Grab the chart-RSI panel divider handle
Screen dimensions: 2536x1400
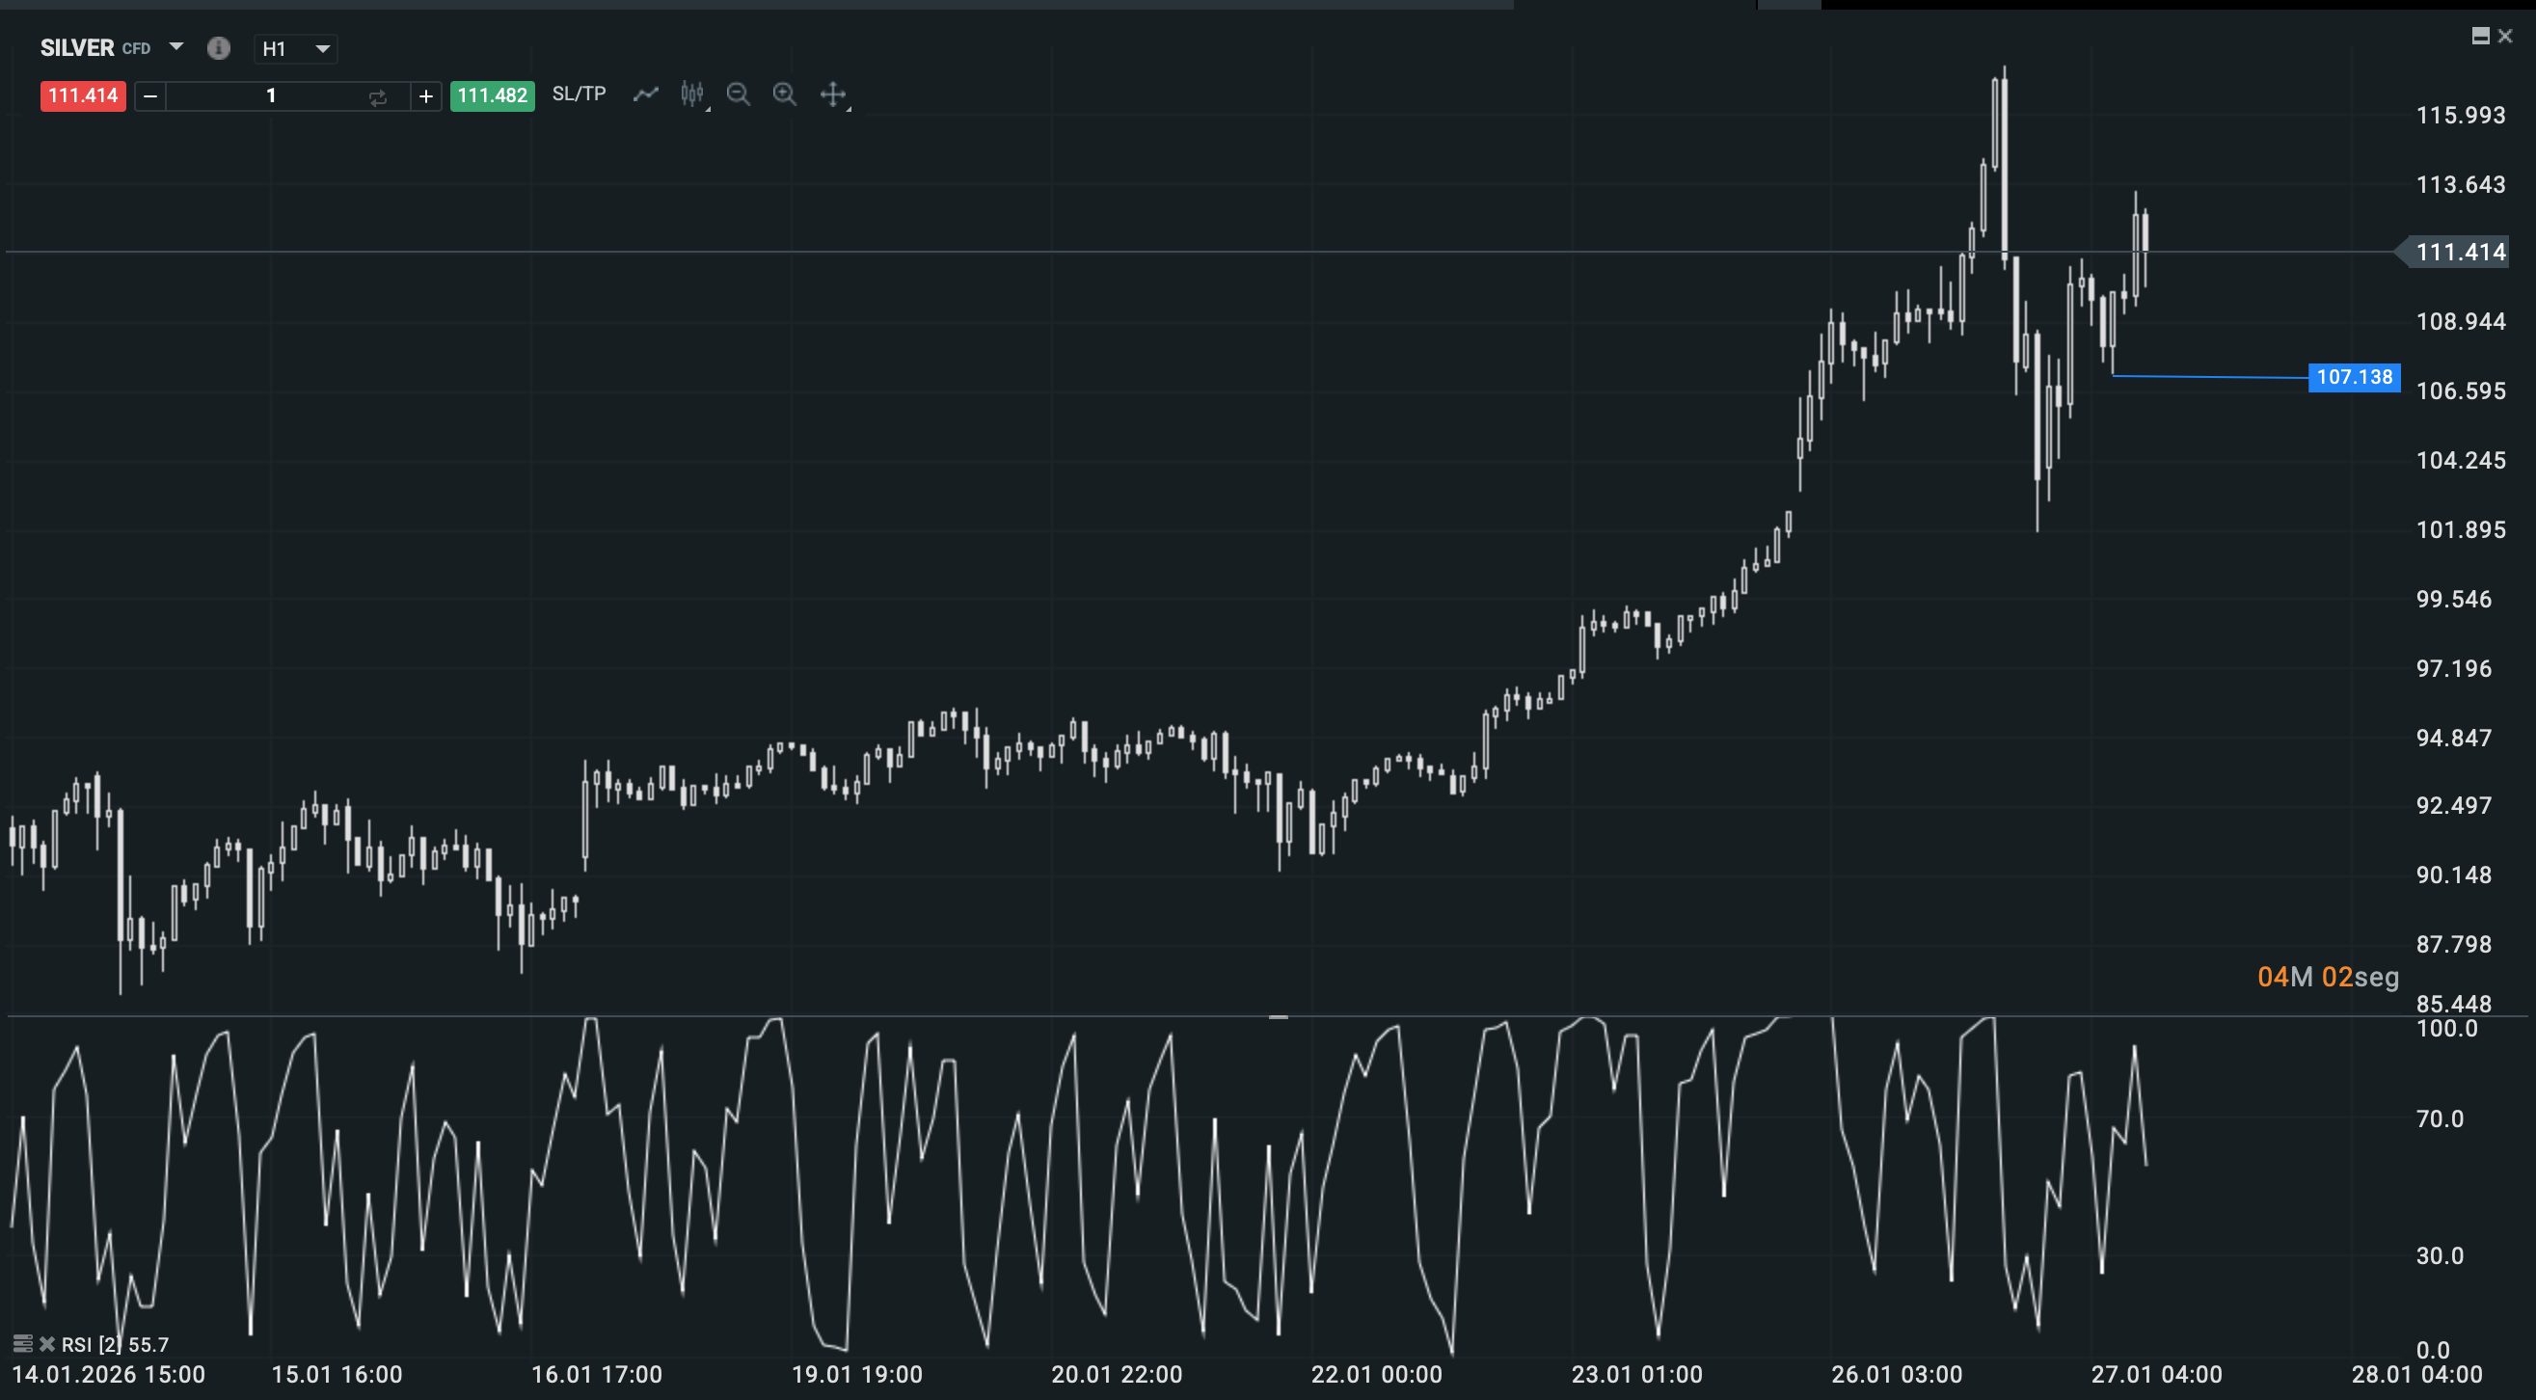[x=1278, y=1016]
